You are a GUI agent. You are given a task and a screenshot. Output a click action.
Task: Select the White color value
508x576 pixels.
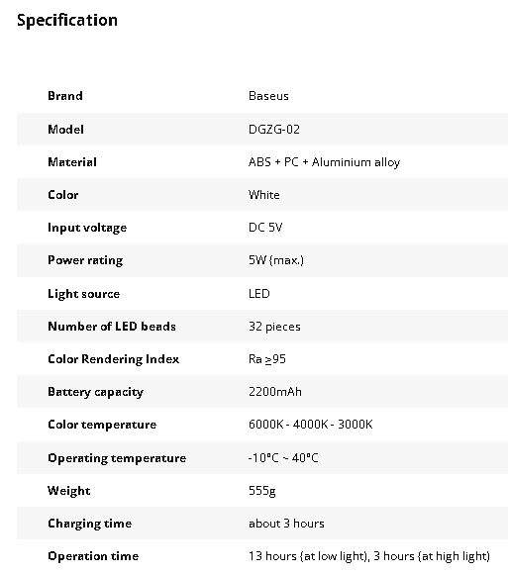264,195
